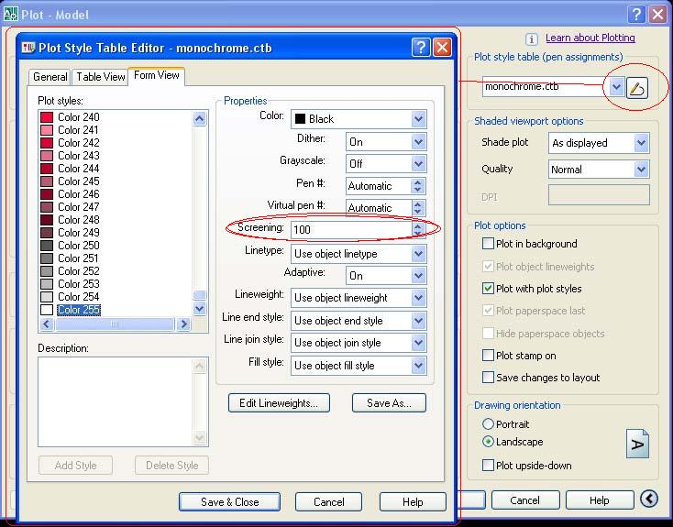The image size is (673, 527).
Task: Select Color 242 in the plot styles list
Action: pos(79,142)
